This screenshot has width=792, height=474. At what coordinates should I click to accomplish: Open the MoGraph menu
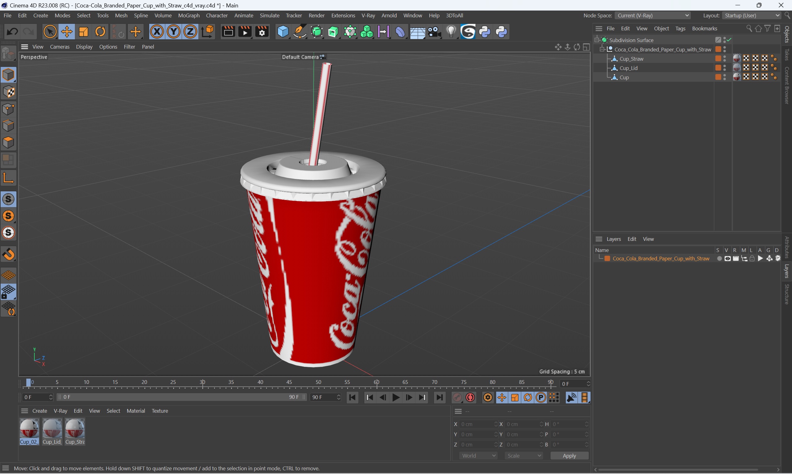pos(189,15)
